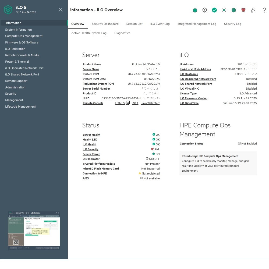
Task: Click the red security shield header icon
Action: (x=243, y=10)
